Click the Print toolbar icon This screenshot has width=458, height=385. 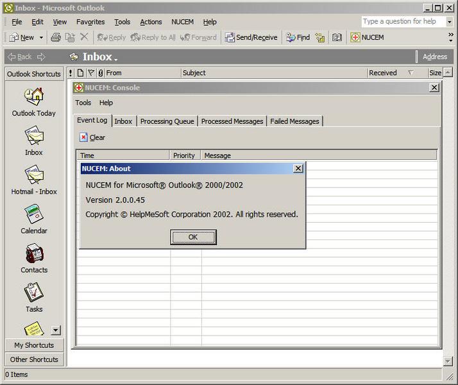(56, 37)
